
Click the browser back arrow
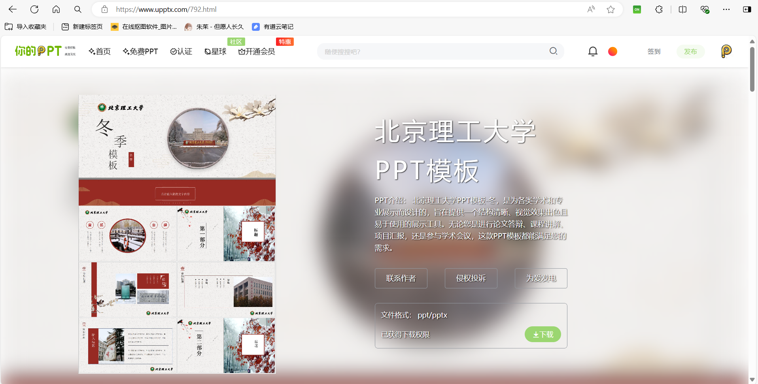point(13,9)
